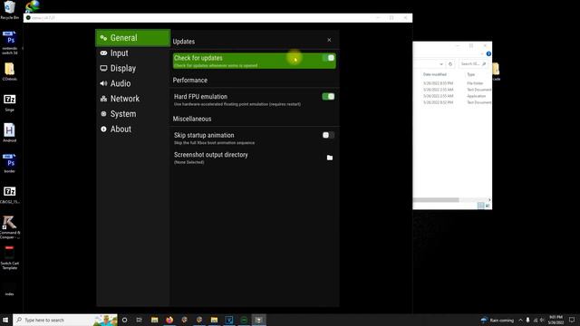The height and width of the screenshot is (326, 580).
Task: Select the folder icon right of Explorer window
Action: (x=497, y=71)
